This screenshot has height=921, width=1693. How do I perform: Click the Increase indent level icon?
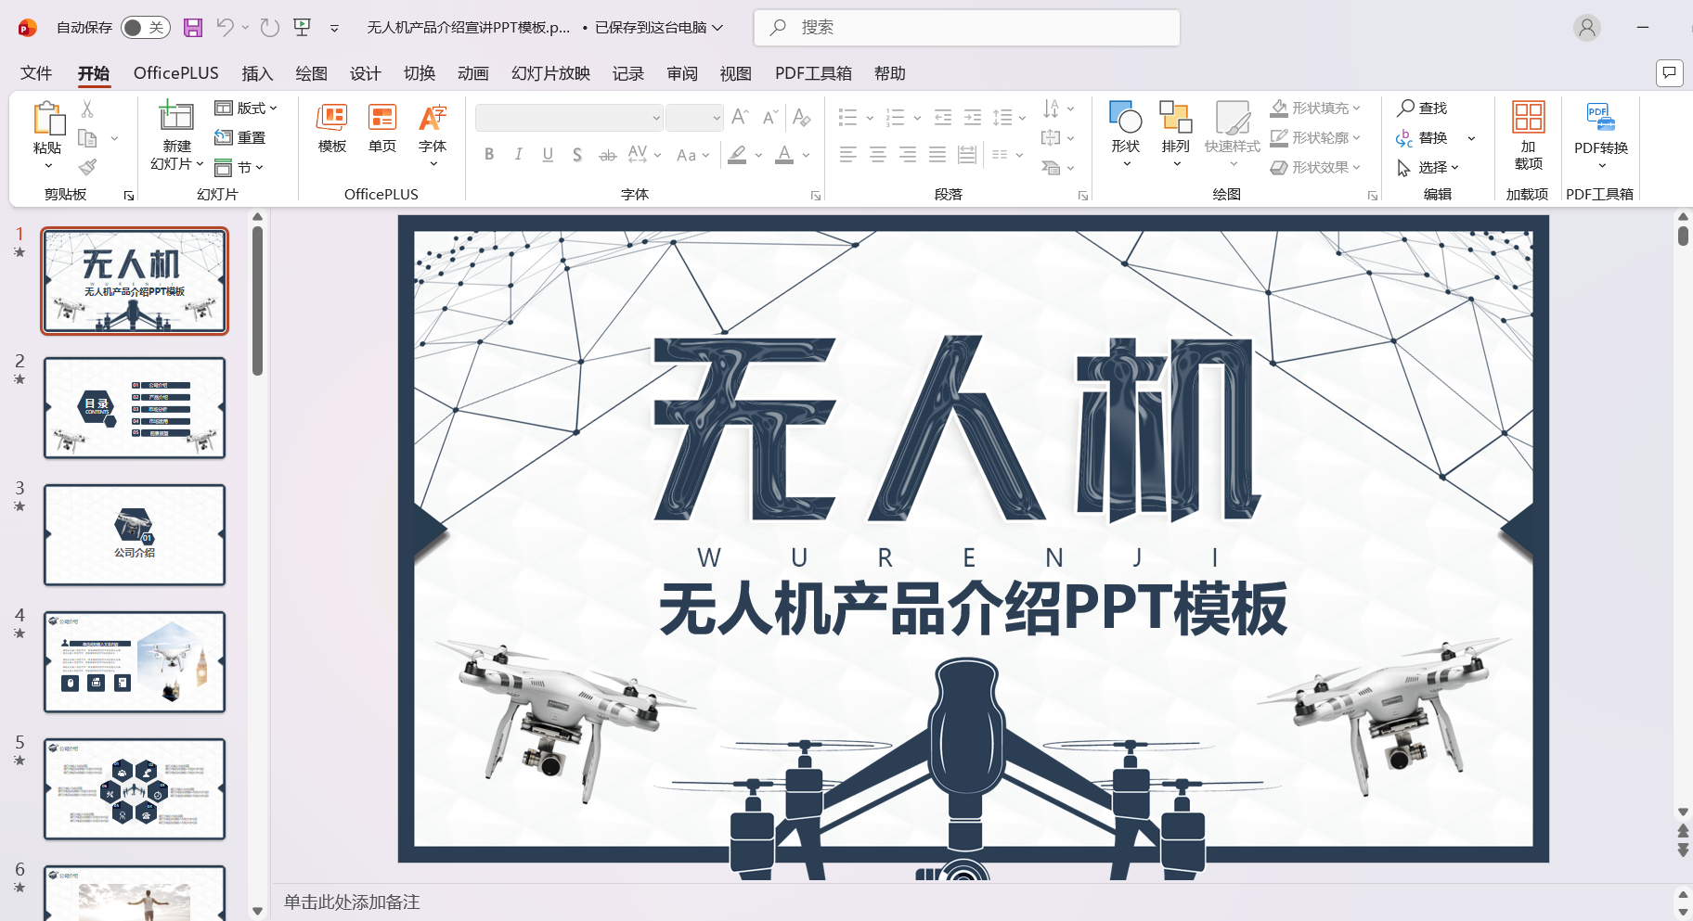coord(973,117)
